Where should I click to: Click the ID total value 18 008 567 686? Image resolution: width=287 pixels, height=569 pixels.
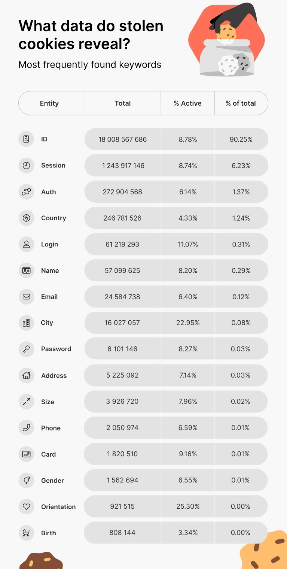123,139
